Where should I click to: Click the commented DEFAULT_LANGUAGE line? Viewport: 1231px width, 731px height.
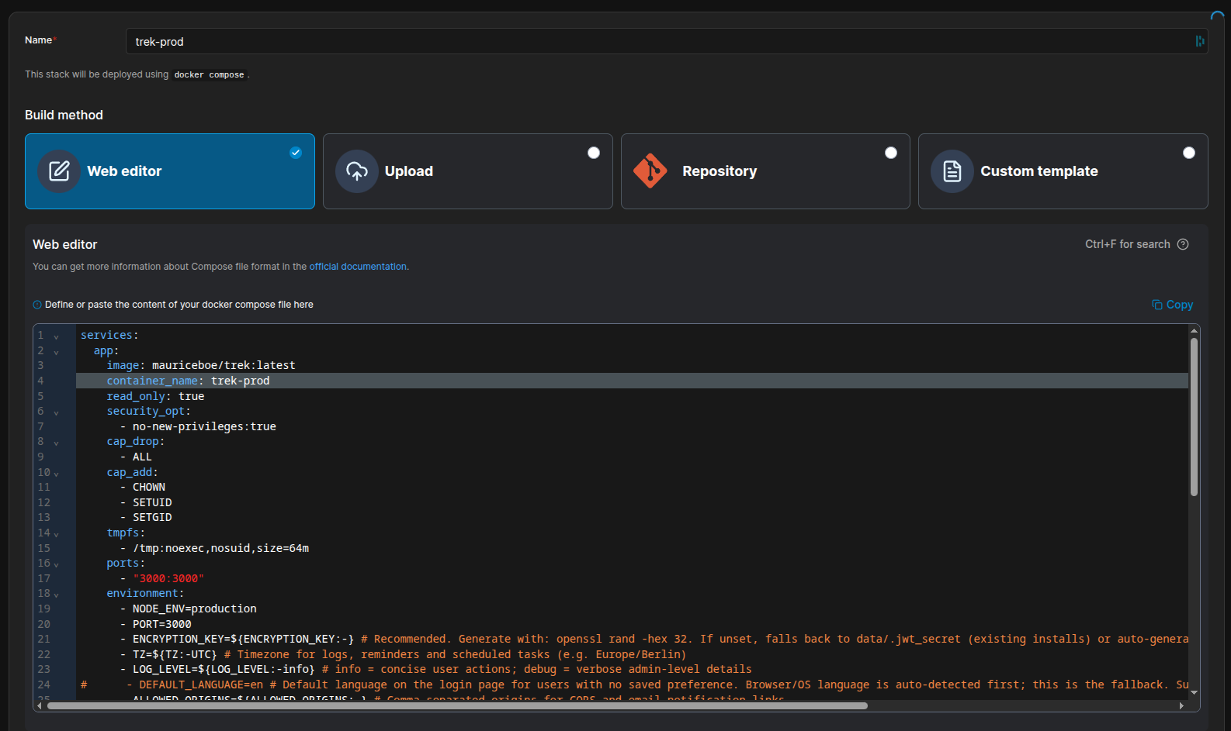tap(634, 684)
